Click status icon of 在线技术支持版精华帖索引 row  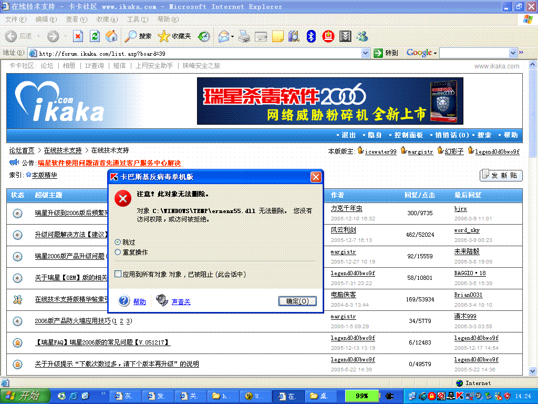pos(17,299)
